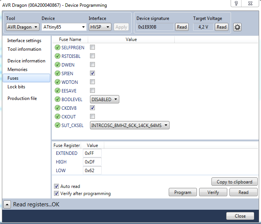Enable the RSTDISBL fuse checkbox
261x224 pixels.
coord(92,56)
